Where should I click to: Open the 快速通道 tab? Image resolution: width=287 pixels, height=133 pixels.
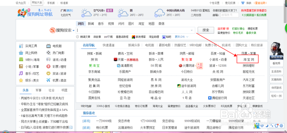pos(108,45)
